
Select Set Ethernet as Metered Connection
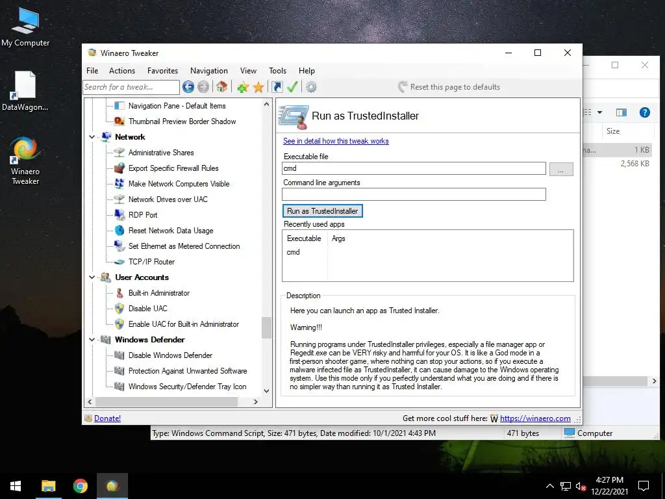click(184, 246)
